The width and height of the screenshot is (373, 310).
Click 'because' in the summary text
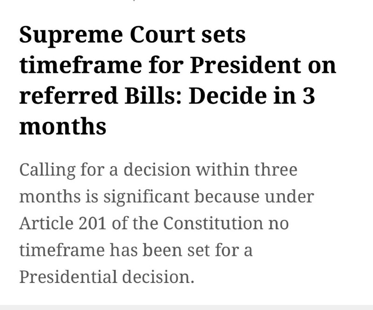(227, 197)
